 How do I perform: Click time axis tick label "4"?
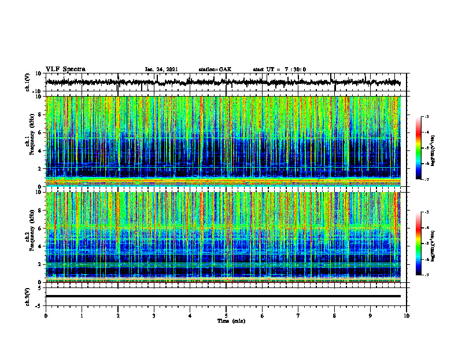(x=190, y=316)
